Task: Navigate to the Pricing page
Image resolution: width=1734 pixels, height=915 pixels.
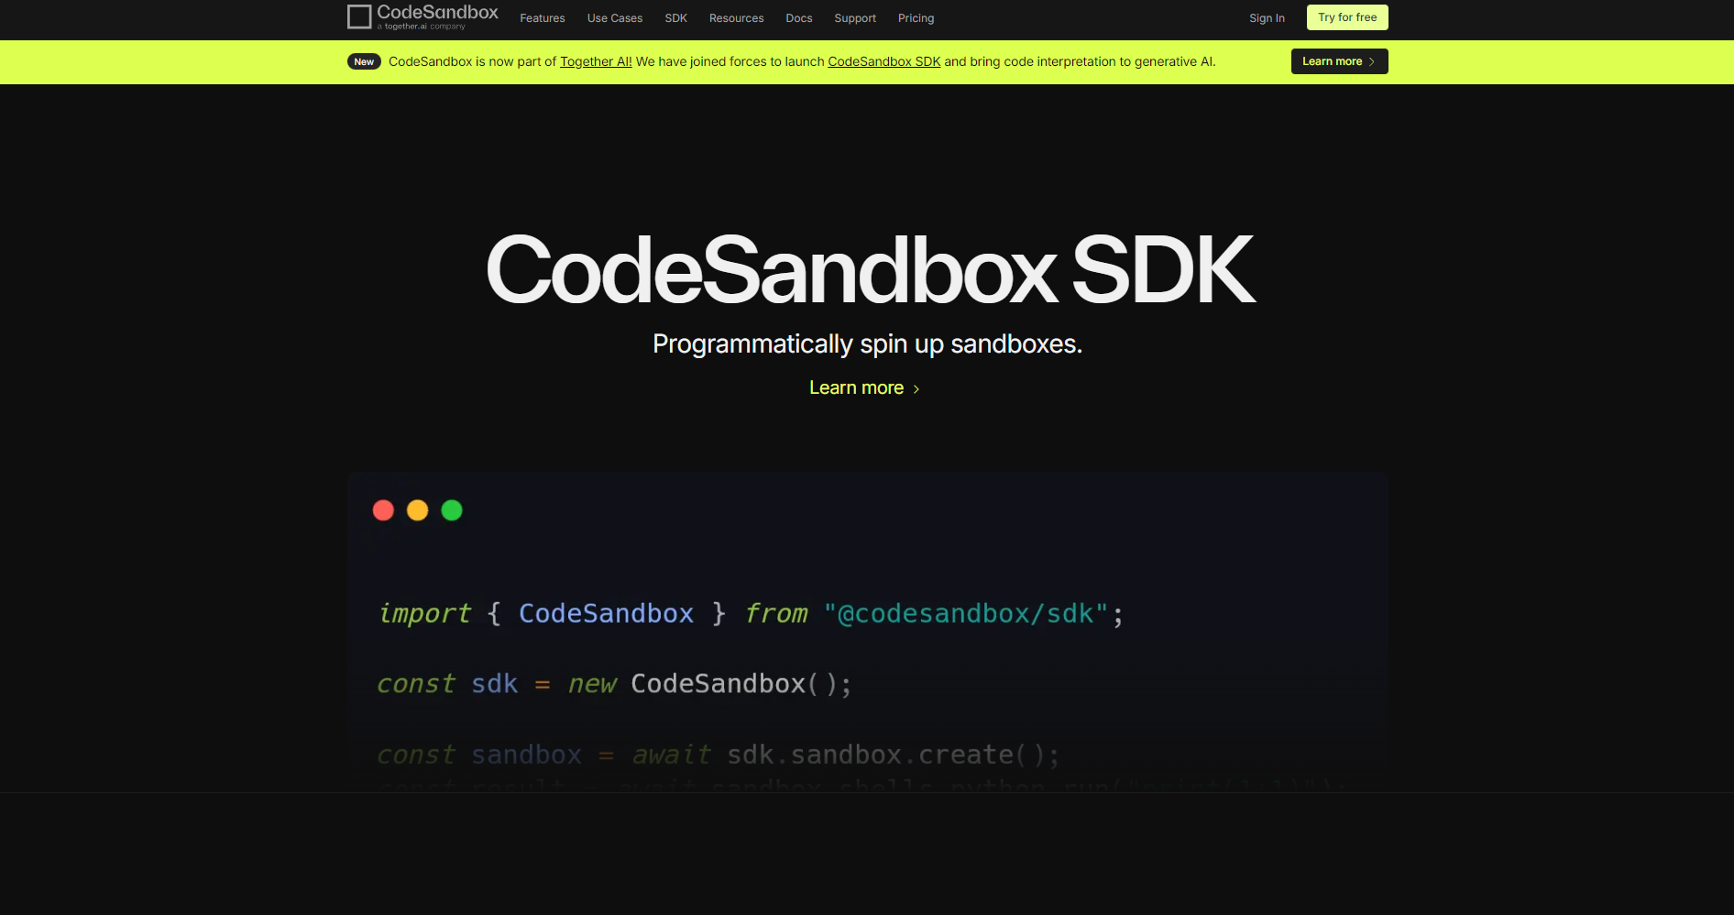Action: click(916, 18)
